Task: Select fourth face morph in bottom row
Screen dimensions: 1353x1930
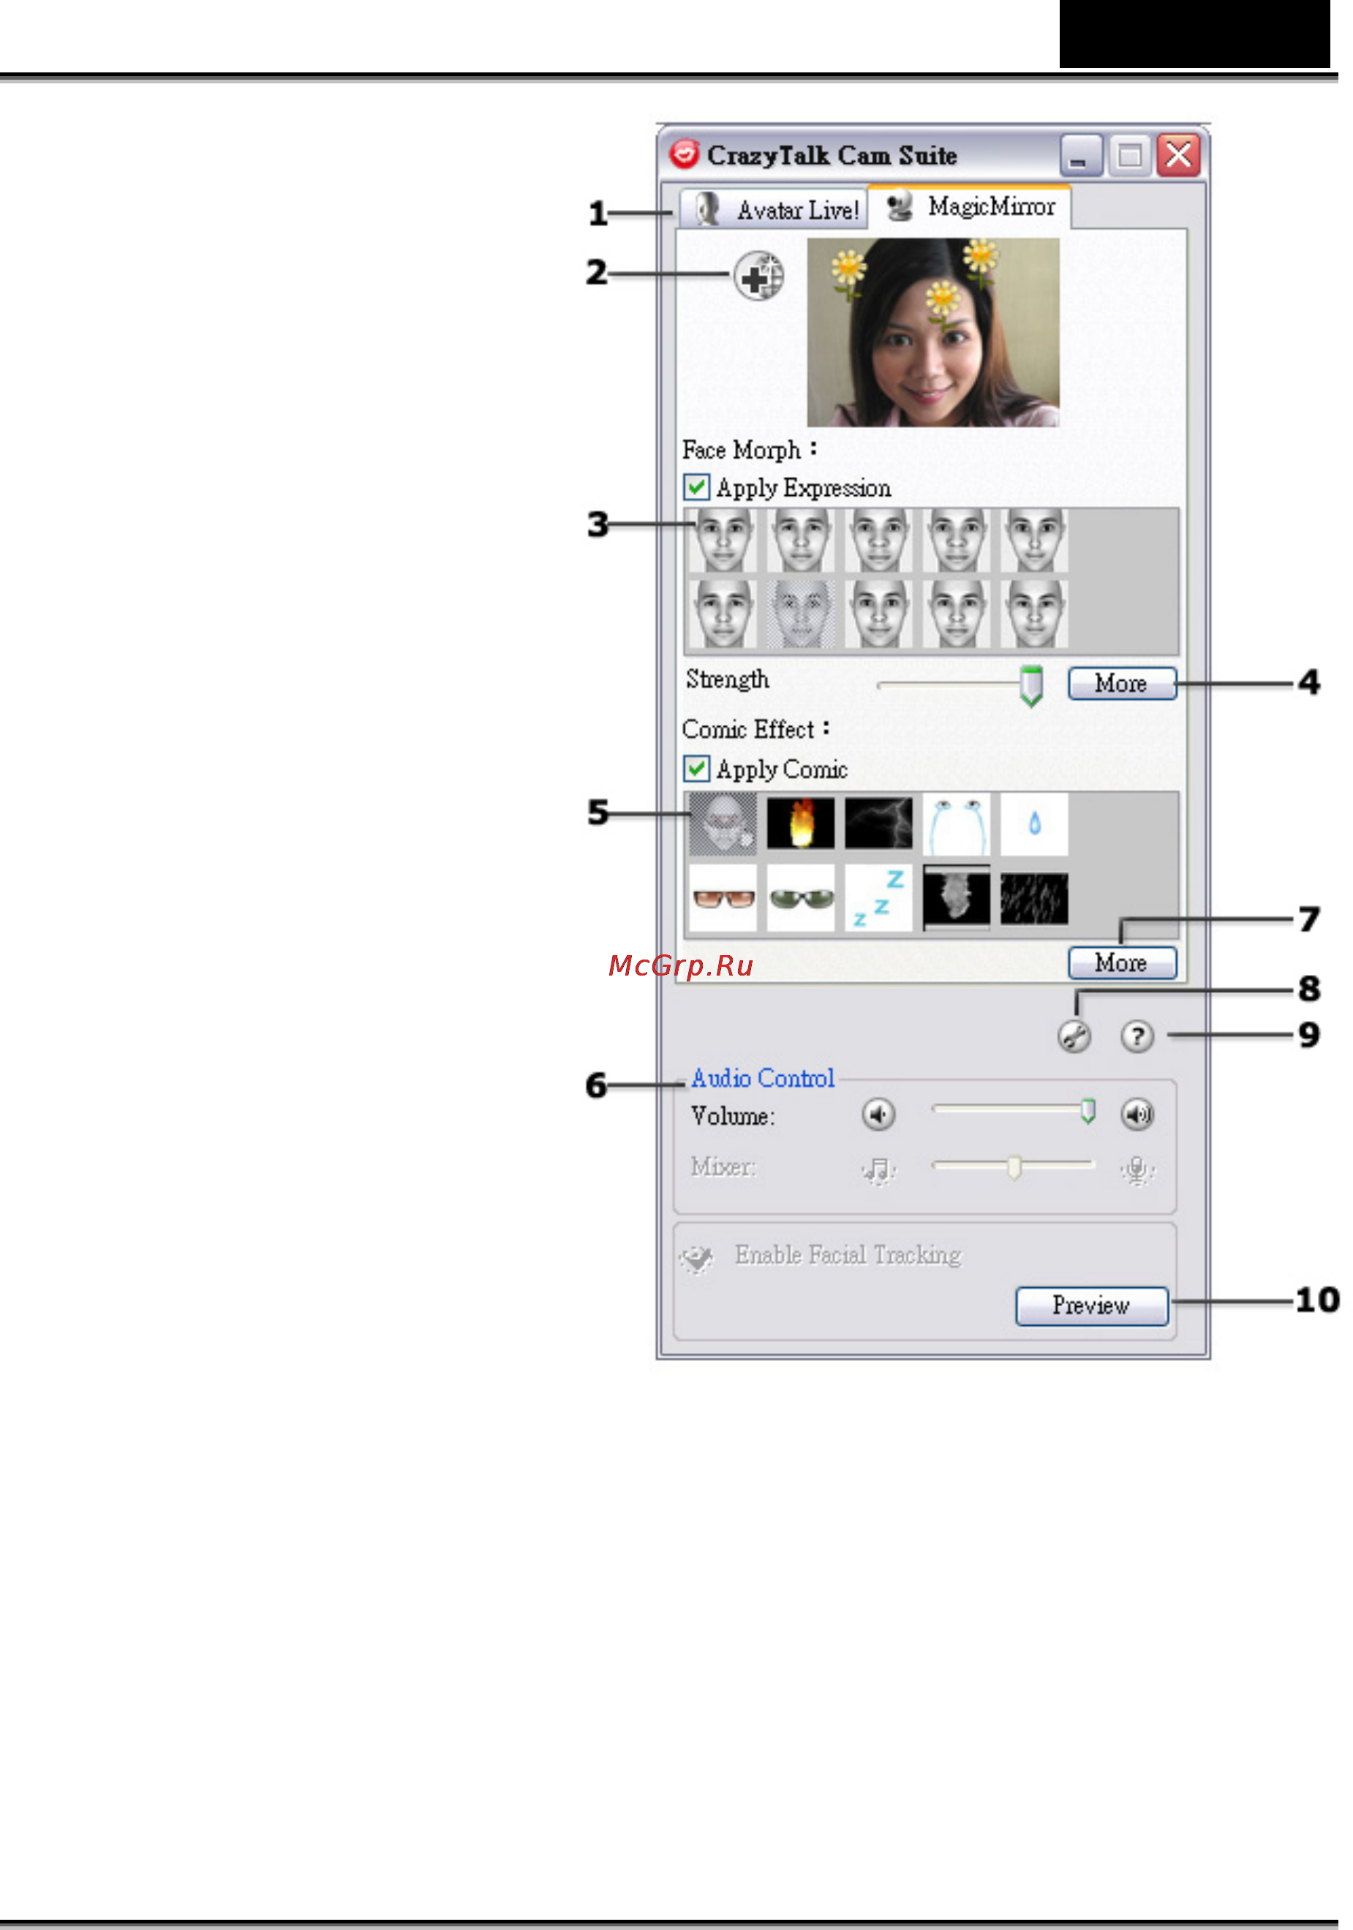Action: click(955, 614)
